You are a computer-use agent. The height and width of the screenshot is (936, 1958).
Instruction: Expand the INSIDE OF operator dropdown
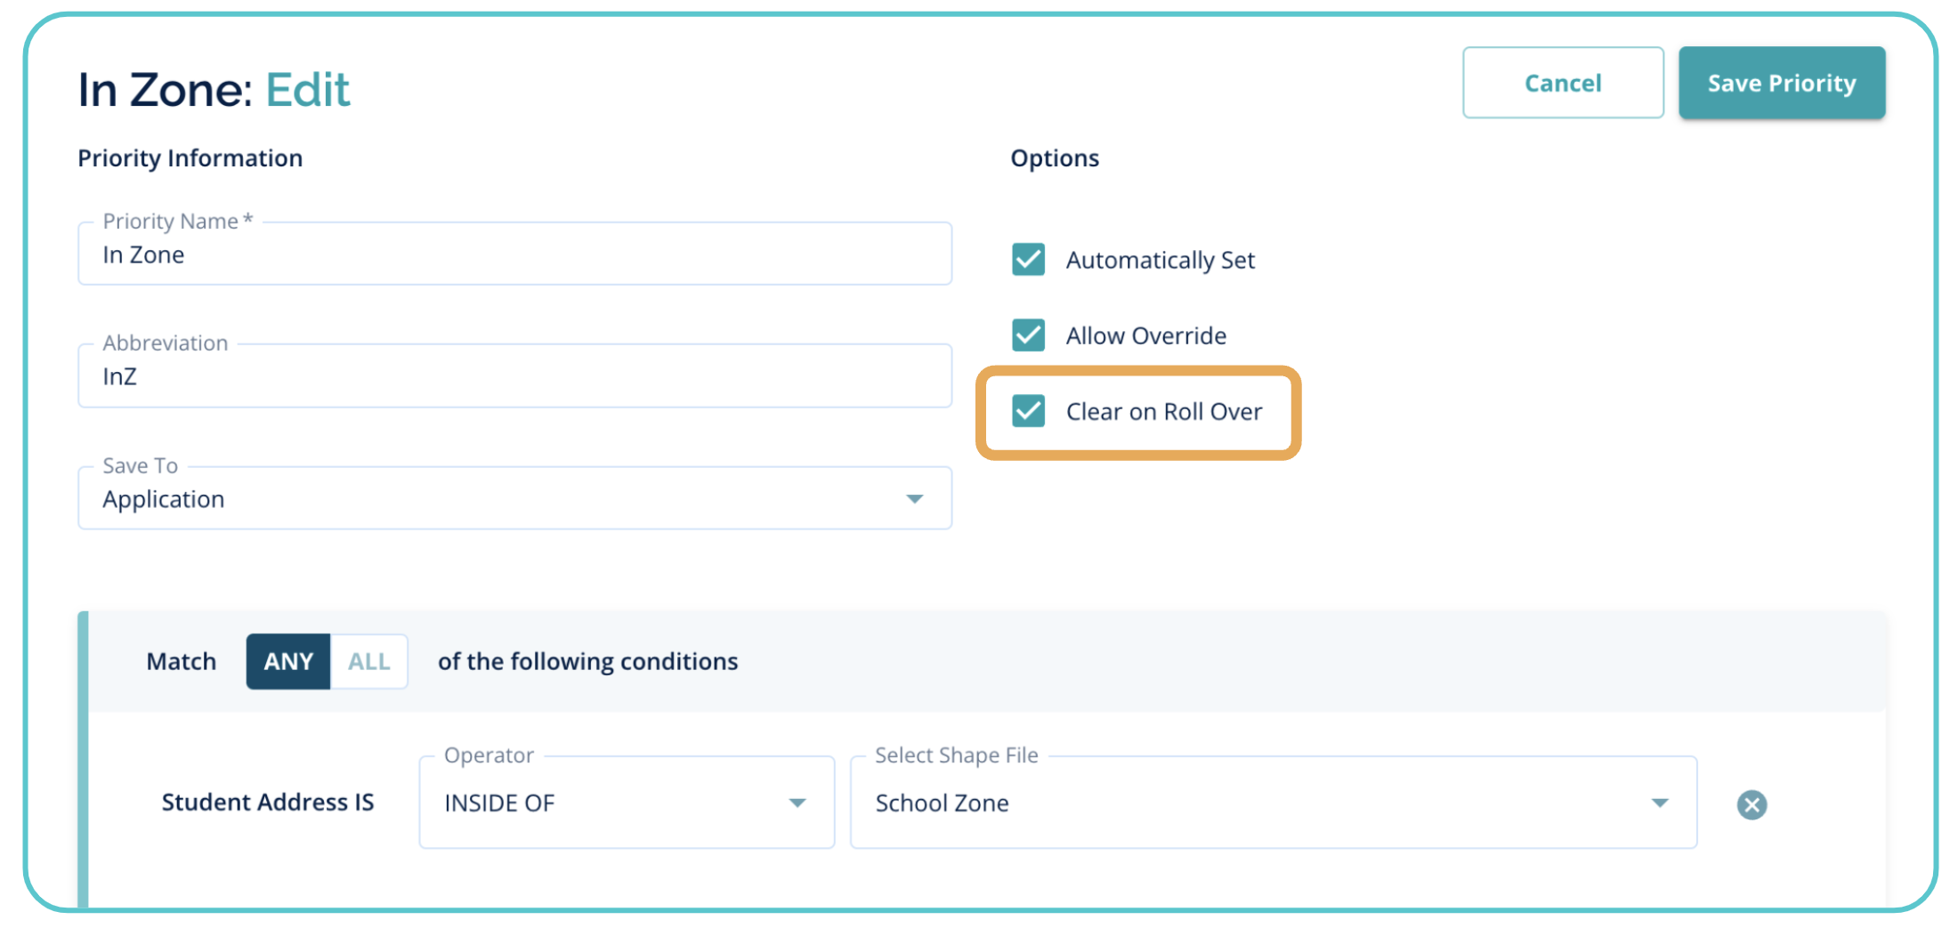(x=626, y=803)
